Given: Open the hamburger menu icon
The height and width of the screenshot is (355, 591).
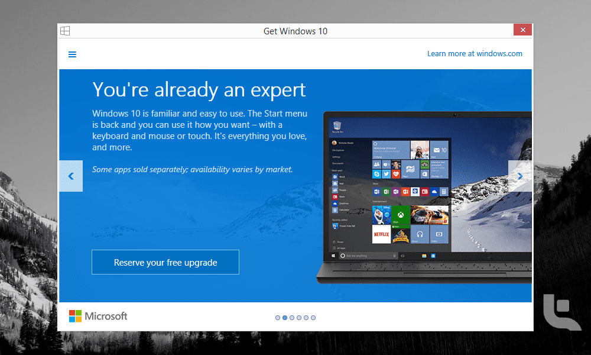Looking at the screenshot, I should coord(72,54).
